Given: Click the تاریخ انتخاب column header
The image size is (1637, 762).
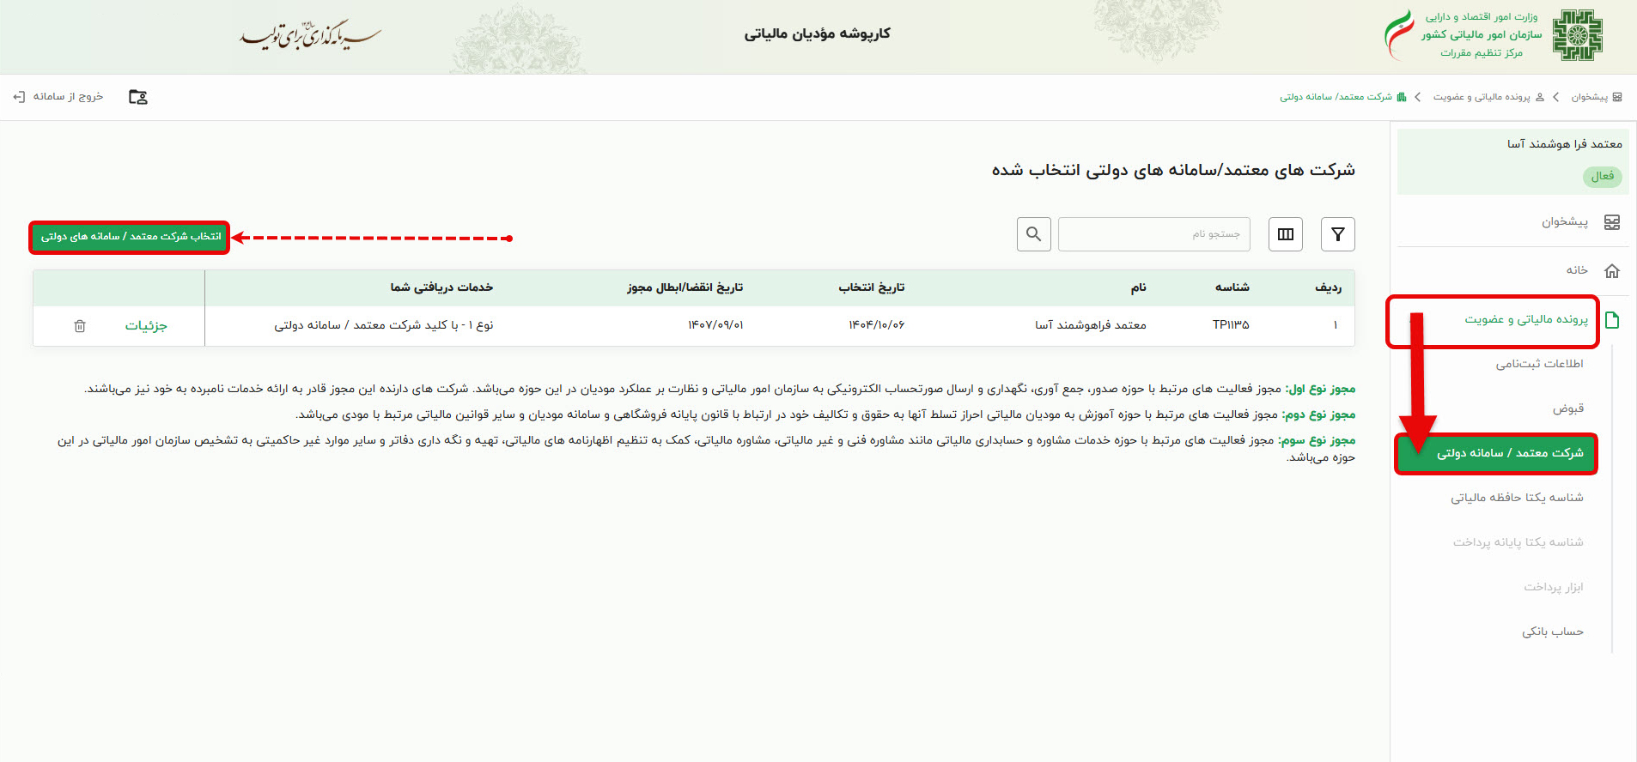Looking at the screenshot, I should point(872,287).
